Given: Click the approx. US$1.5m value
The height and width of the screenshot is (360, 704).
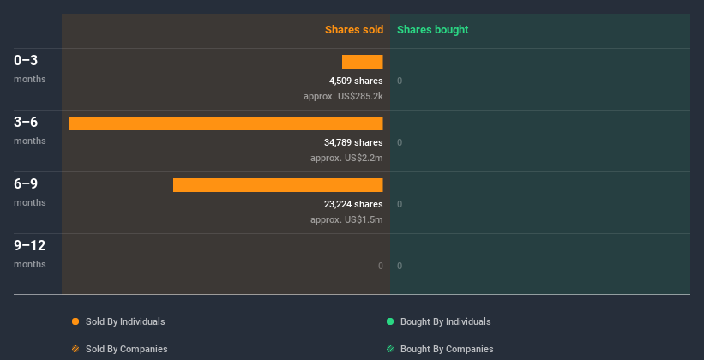Looking at the screenshot, I should pyautogui.click(x=346, y=219).
